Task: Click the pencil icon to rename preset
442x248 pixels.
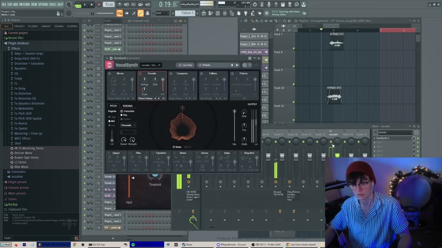Action: pyautogui.click(x=159, y=65)
